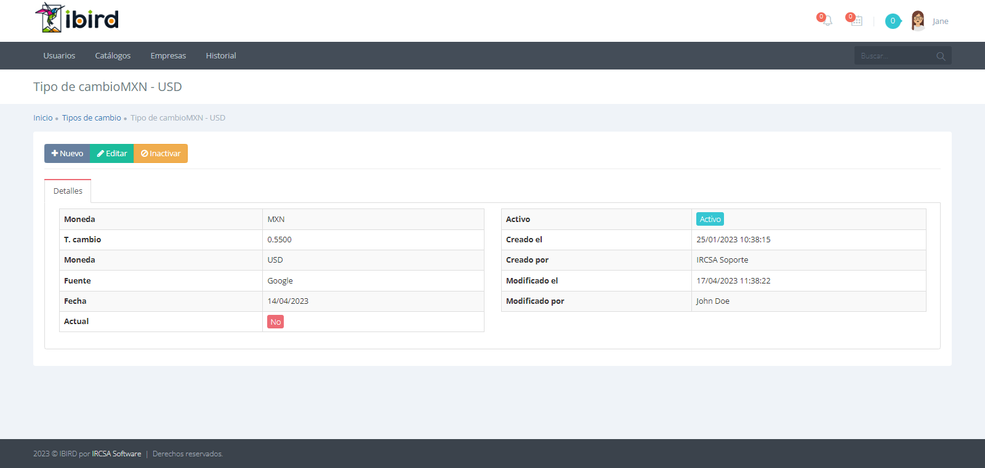Click the USD currency value
Image resolution: width=985 pixels, height=468 pixels.
[x=275, y=260]
